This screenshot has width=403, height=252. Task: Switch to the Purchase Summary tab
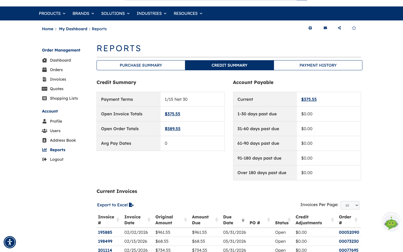141,65
